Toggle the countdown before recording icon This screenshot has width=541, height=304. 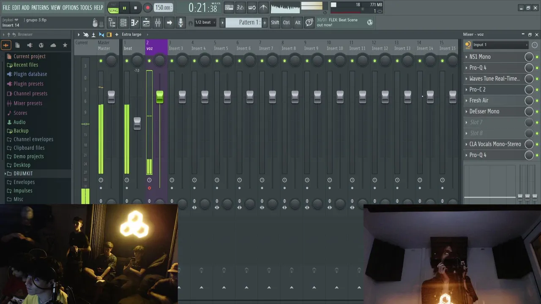(x=240, y=7)
